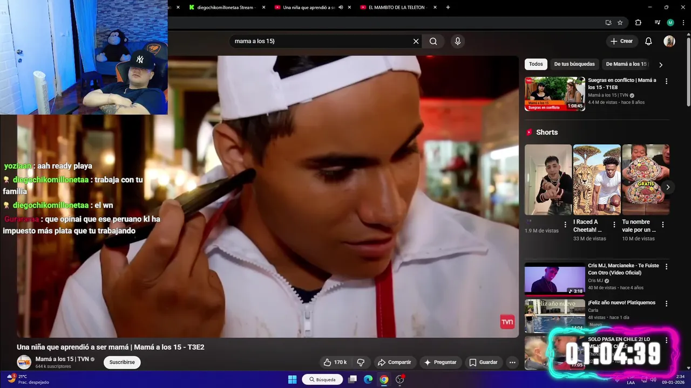Image resolution: width=691 pixels, height=388 pixels.
Task: Open more actions ellipsis beside Guardar
Action: coord(512,362)
